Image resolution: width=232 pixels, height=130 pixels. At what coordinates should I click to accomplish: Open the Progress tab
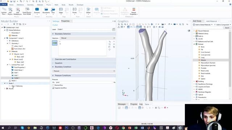[x=134, y=104]
